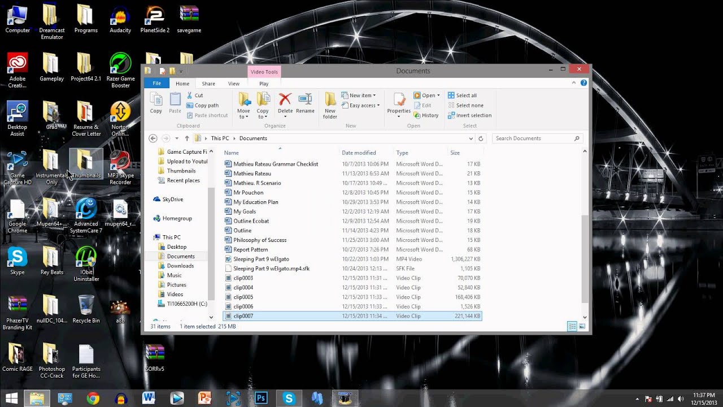Click the Windows Start button

tap(11, 398)
